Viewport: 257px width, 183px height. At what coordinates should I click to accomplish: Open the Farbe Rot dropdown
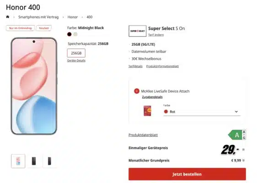(x=202, y=112)
